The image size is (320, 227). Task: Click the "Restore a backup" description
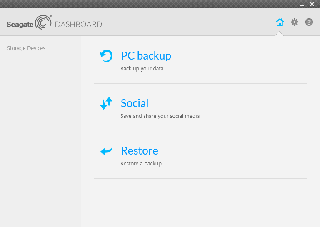[141, 164]
